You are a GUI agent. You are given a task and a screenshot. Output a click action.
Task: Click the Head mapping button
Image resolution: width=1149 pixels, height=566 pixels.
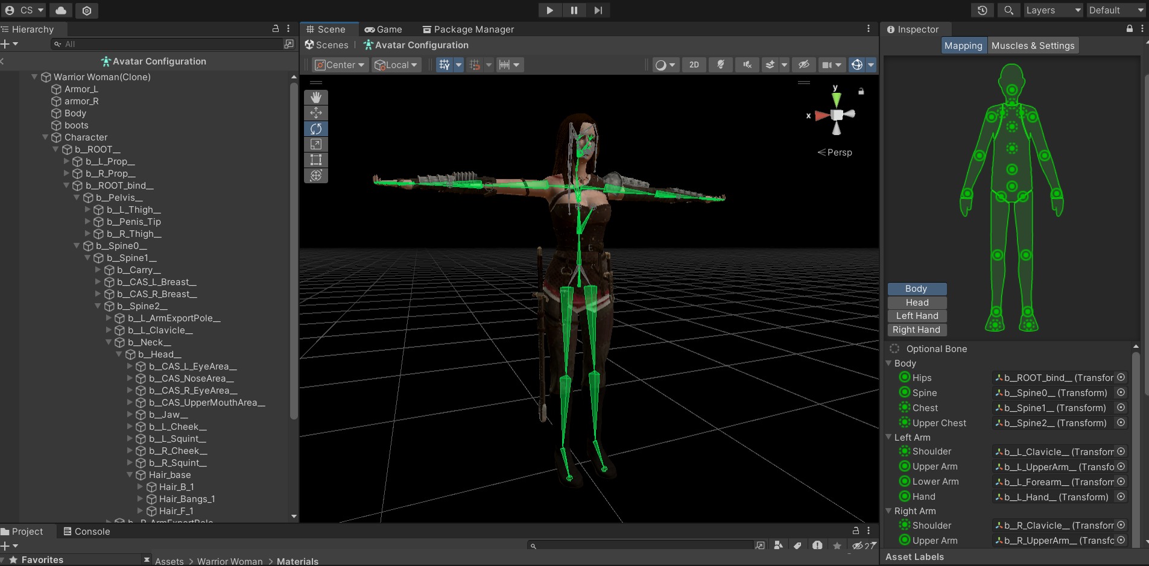[x=917, y=303]
